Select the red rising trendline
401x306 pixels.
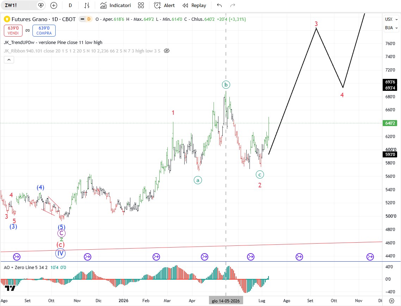[x=191, y=247]
